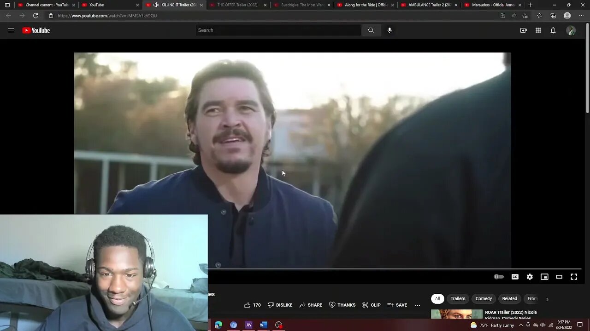This screenshot has height=331, width=590.
Task: Open video player settings gear
Action: click(530, 277)
